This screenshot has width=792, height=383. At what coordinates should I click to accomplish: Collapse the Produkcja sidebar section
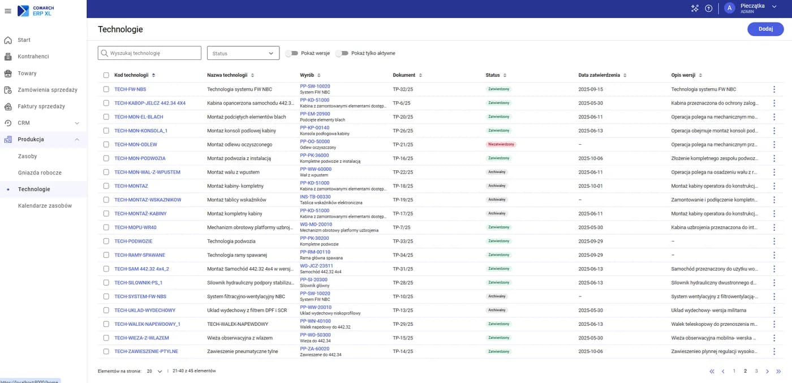(77, 139)
